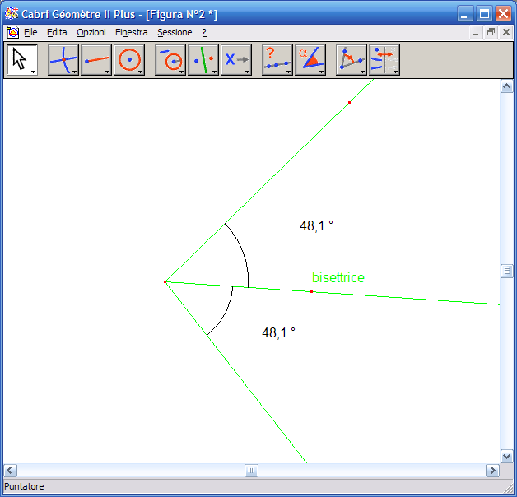
Task: Select the Measurement toolbox alpha angle icon
Action: (x=310, y=60)
